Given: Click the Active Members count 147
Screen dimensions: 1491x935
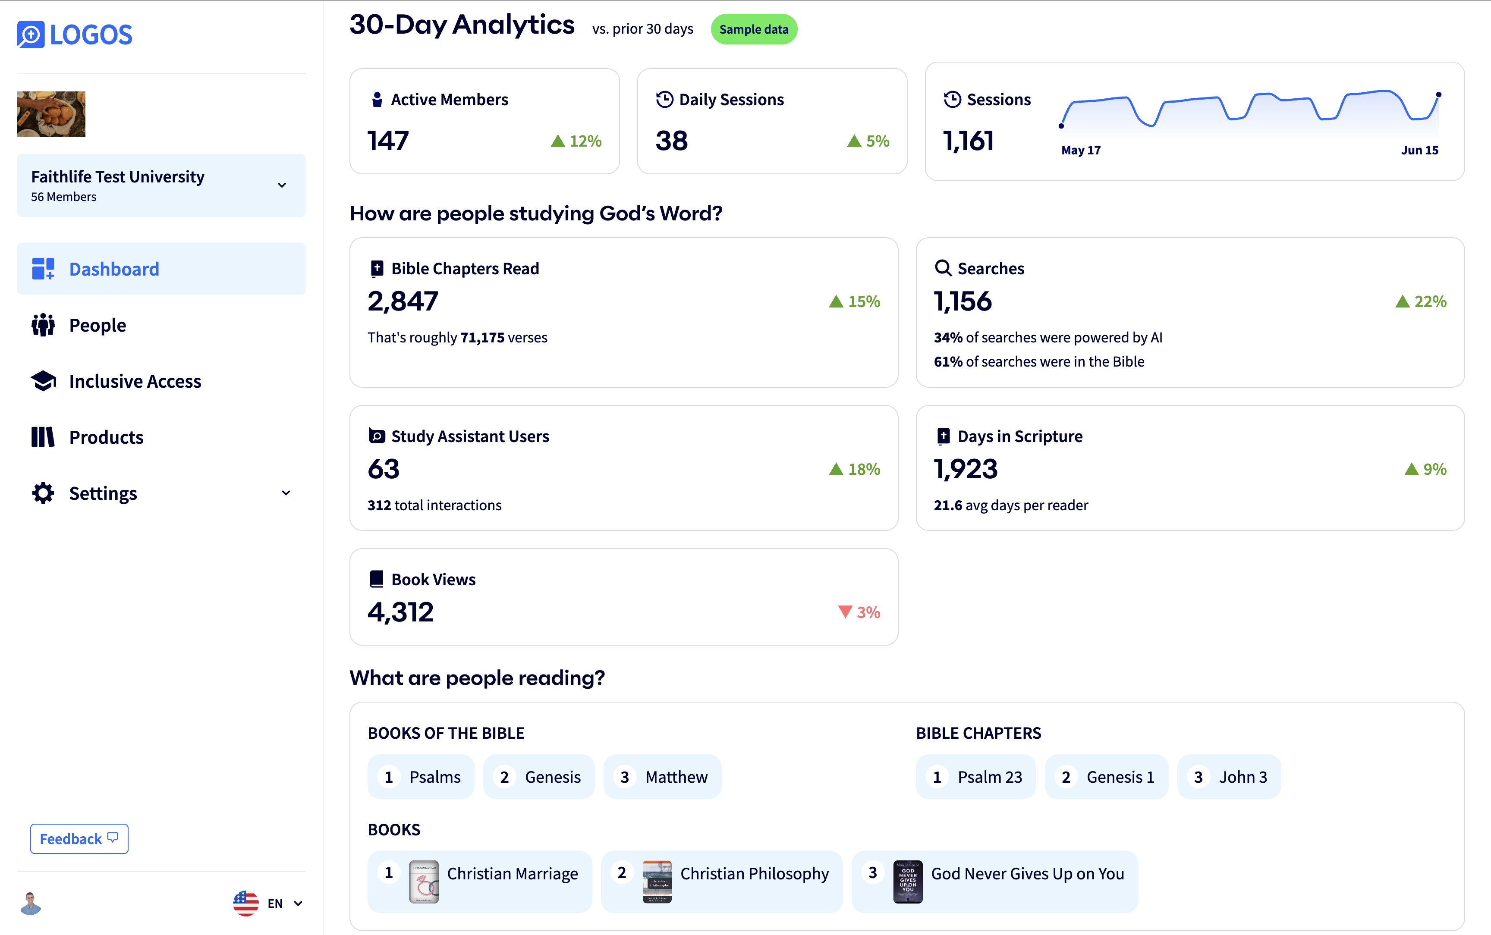Looking at the screenshot, I should [x=388, y=141].
